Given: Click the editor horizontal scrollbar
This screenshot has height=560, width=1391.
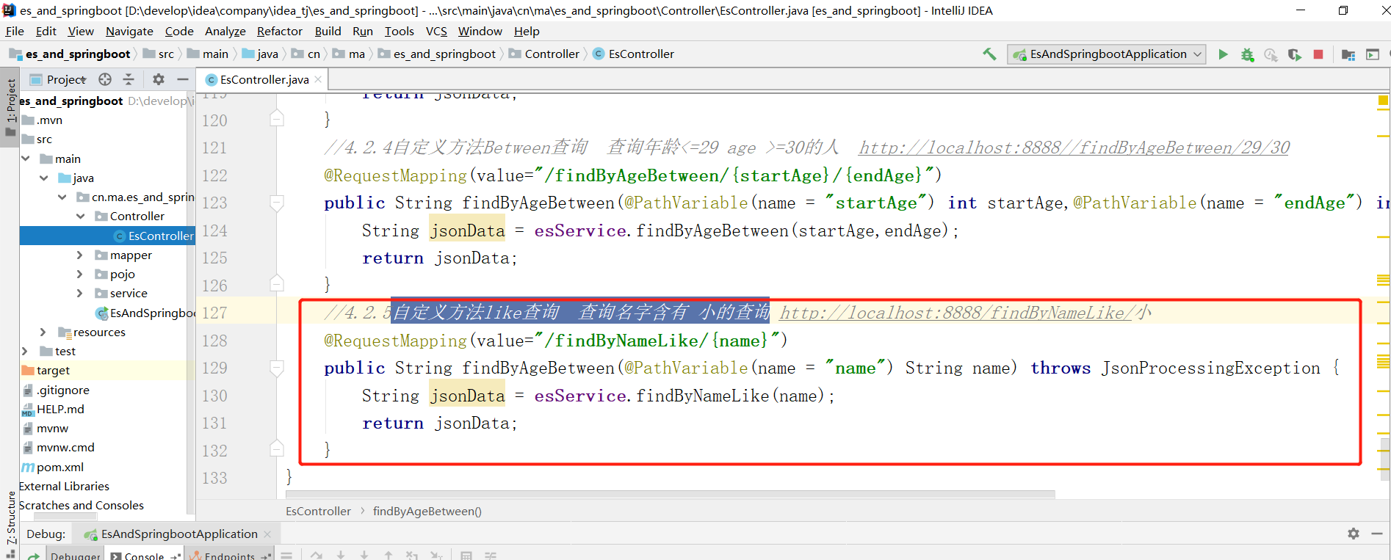Looking at the screenshot, I should tap(671, 495).
